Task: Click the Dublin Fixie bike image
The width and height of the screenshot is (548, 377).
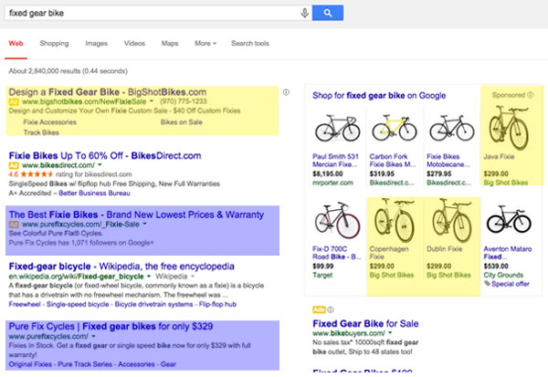Action: (x=452, y=221)
